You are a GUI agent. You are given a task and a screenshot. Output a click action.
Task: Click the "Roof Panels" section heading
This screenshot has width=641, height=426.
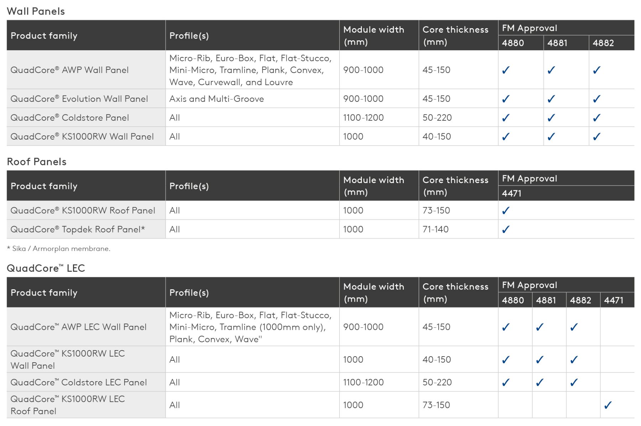pos(37,162)
